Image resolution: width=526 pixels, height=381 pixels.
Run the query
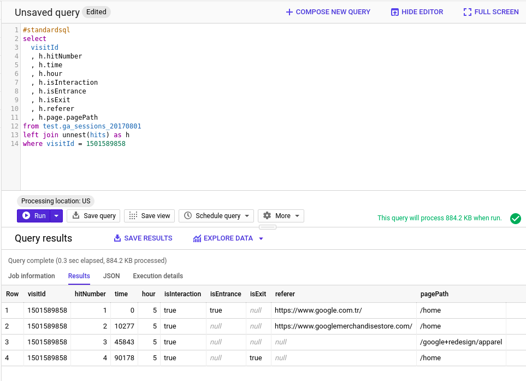click(34, 216)
